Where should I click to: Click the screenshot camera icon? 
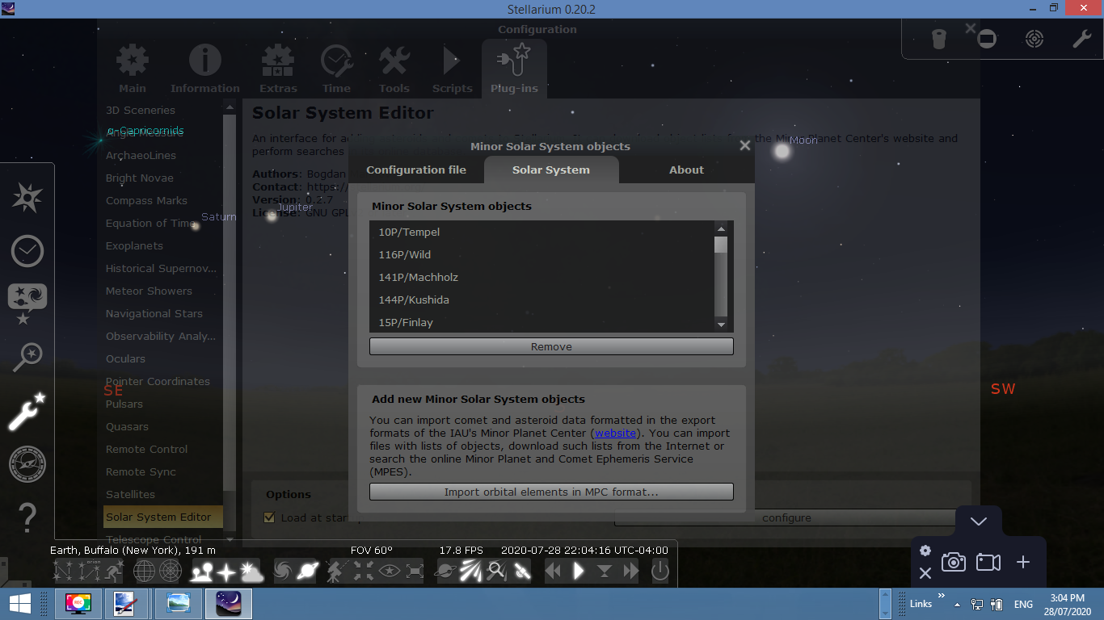954,562
